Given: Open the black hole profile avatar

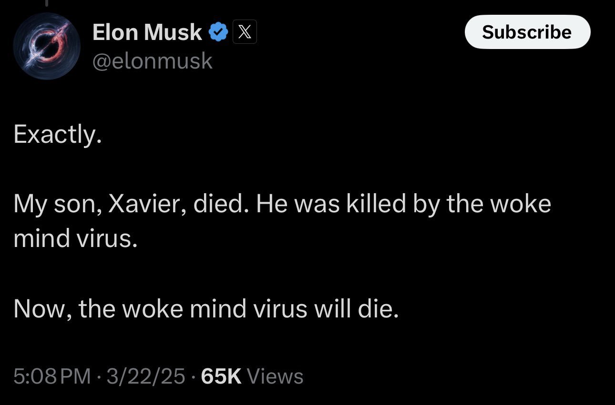Looking at the screenshot, I should coord(47,46).
